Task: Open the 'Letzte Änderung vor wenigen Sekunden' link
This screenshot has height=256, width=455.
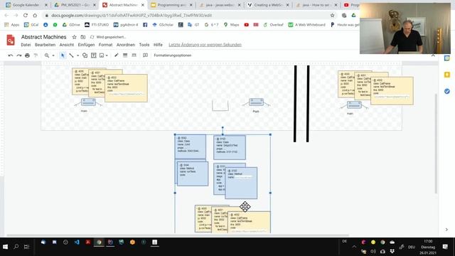Action: tap(205, 45)
